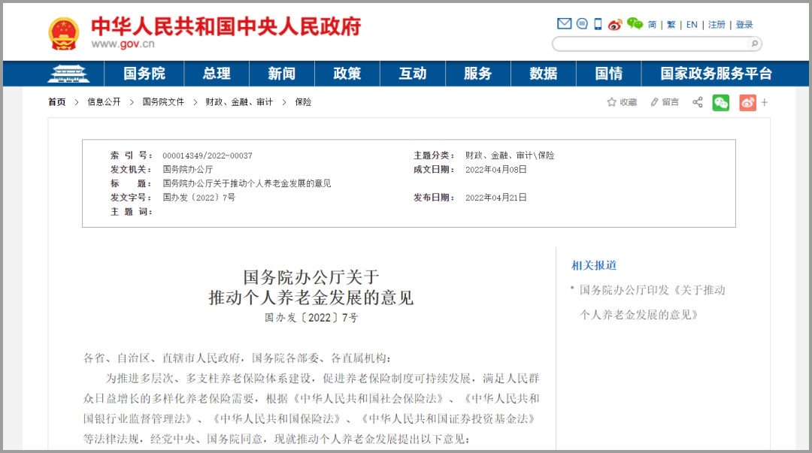812x453 pixels.
Task: Switch to traditional Chinese 繁
Action: 671,25
